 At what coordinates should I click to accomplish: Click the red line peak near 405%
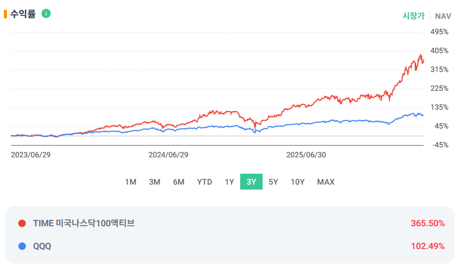421,55
